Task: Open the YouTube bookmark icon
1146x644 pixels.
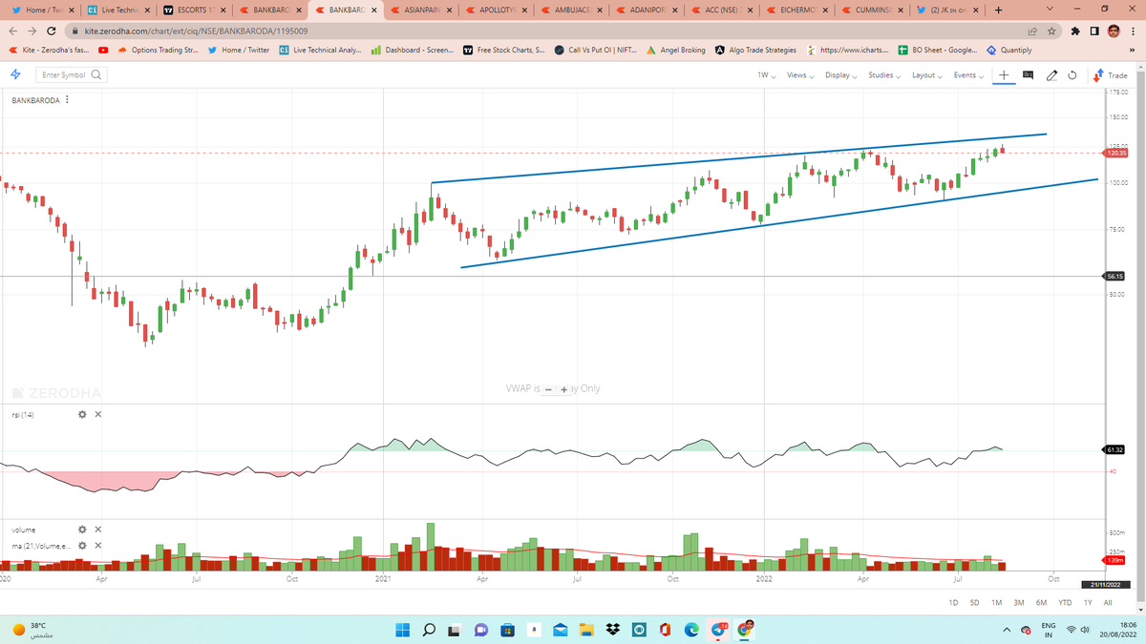Action: [x=102, y=50]
